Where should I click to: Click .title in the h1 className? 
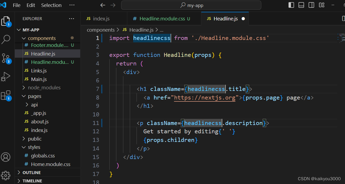tap(235, 89)
